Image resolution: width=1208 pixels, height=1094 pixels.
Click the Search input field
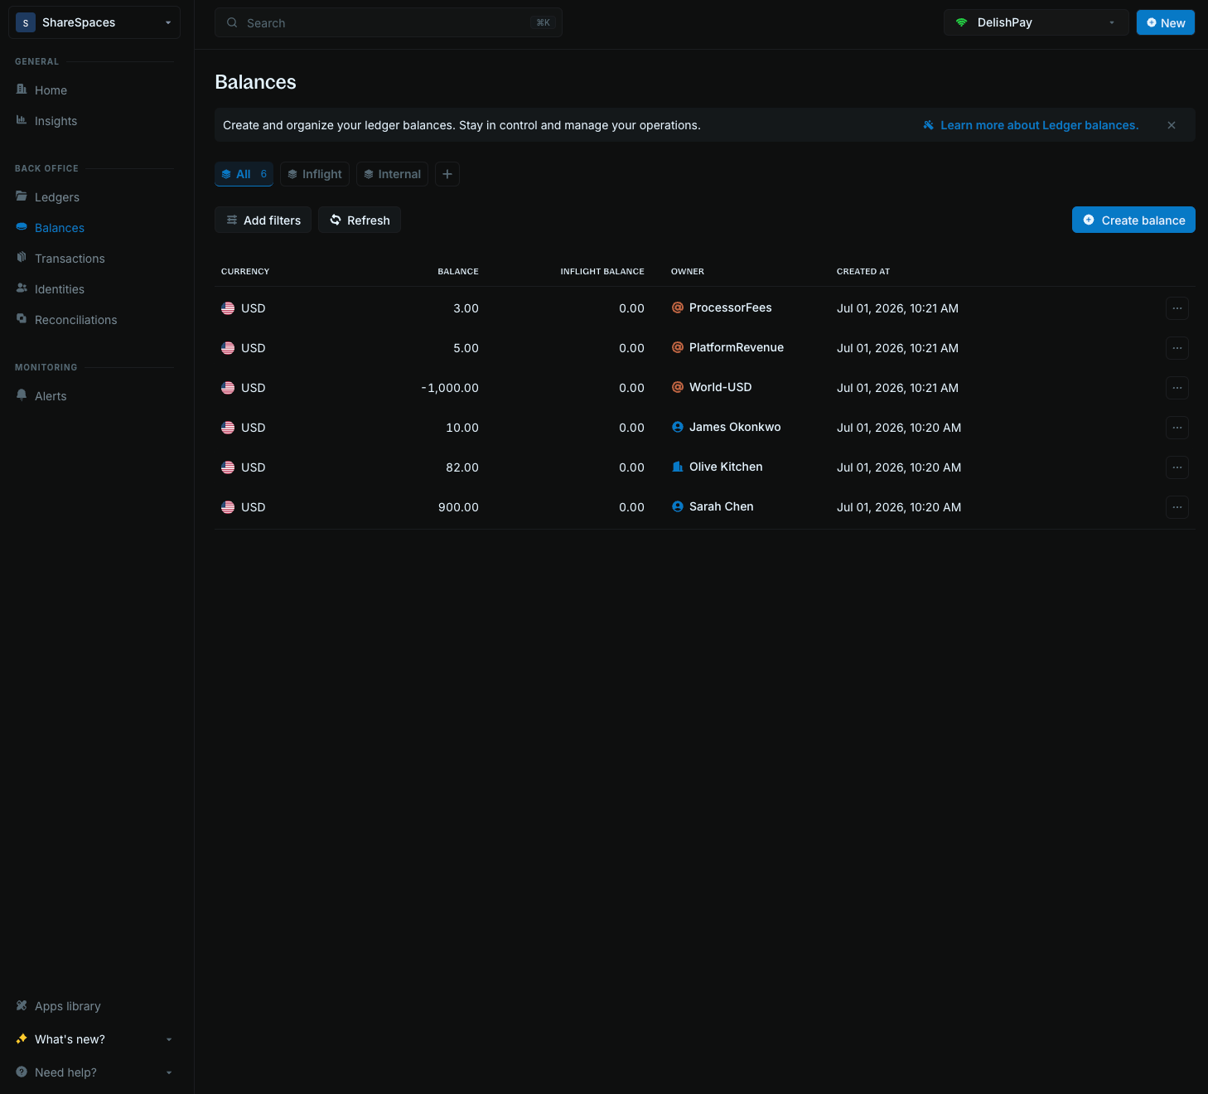(x=389, y=22)
